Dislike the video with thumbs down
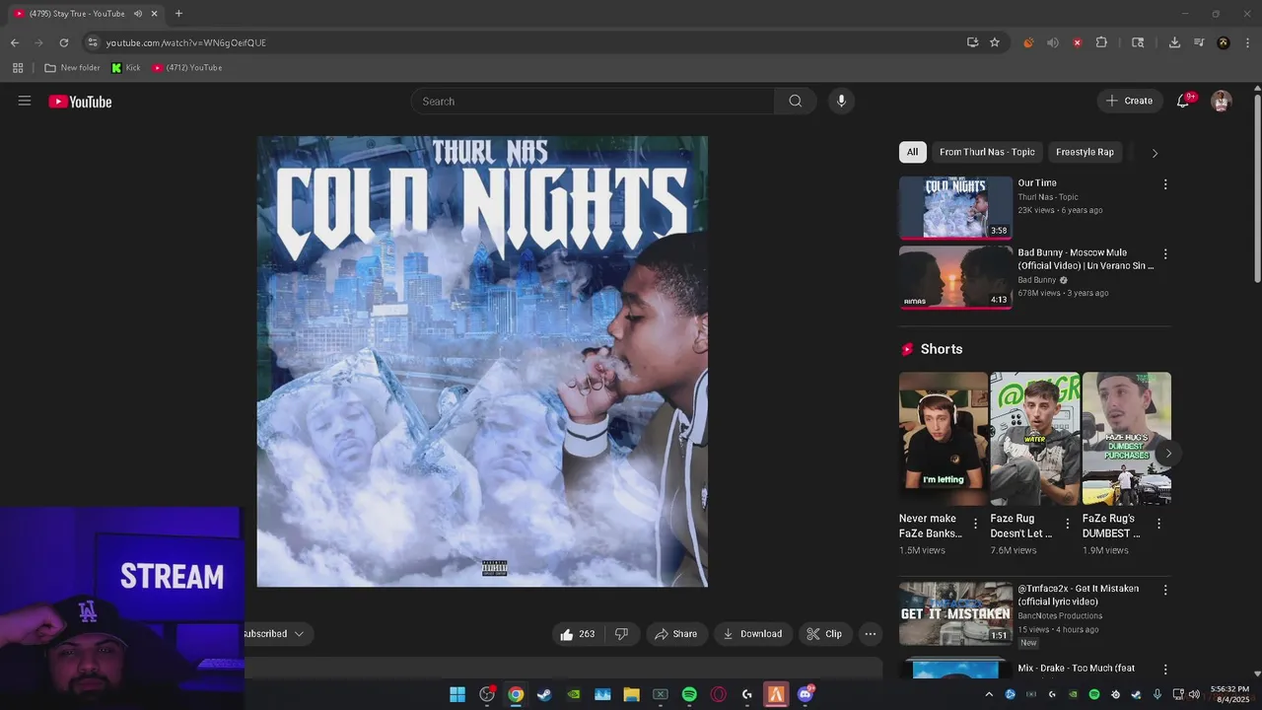 coord(621,634)
